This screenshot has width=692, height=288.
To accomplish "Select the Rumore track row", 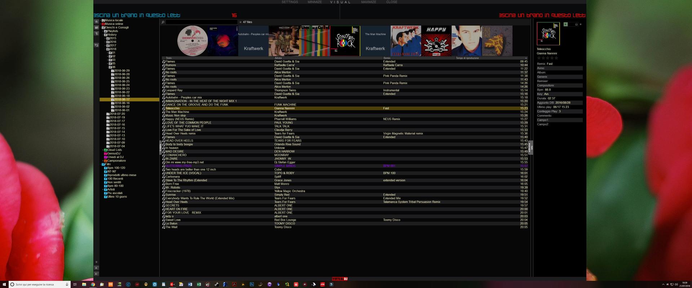I will 345,65.
